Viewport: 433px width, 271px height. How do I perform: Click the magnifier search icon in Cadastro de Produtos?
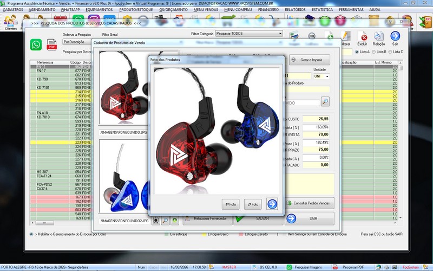325,101
